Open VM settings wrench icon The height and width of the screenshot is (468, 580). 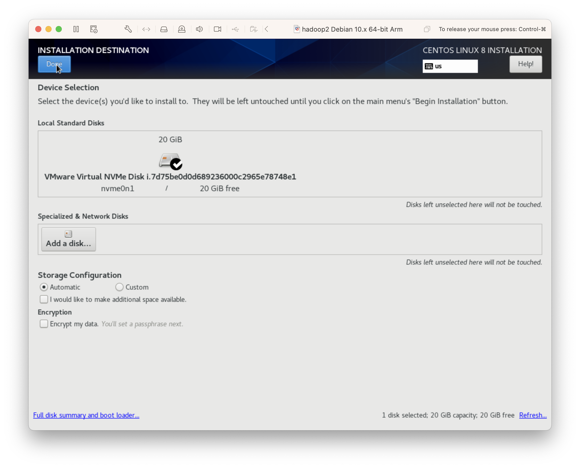pos(128,29)
